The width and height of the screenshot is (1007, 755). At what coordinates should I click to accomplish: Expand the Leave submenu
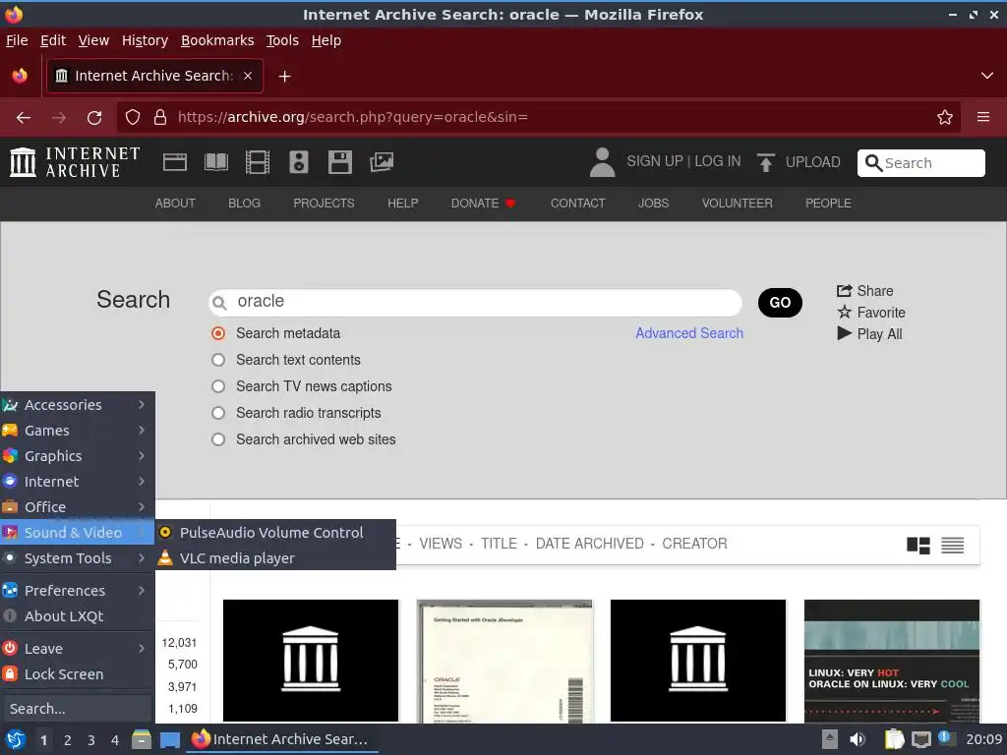[x=77, y=649]
